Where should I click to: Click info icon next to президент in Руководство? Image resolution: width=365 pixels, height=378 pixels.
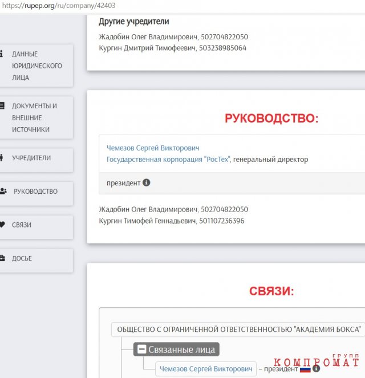tap(147, 182)
